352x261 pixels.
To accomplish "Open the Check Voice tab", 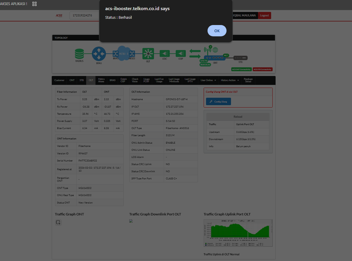I will (135, 80).
